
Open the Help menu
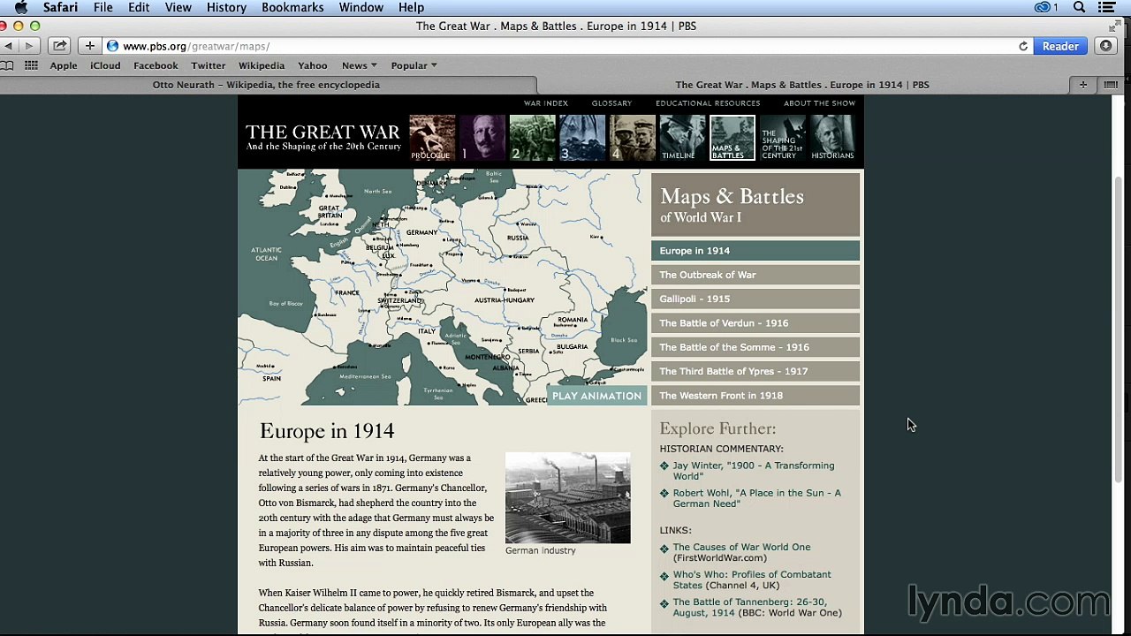[411, 7]
